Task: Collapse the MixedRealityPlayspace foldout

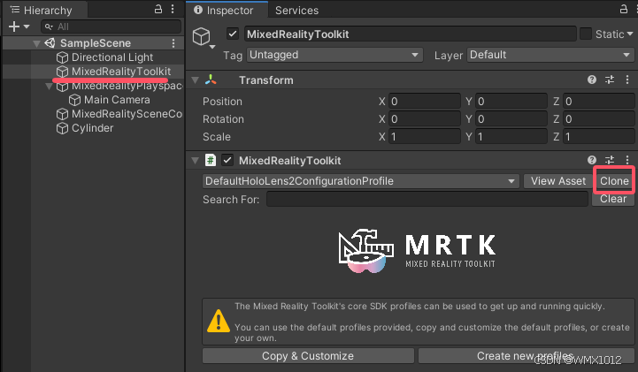Action: (x=49, y=86)
